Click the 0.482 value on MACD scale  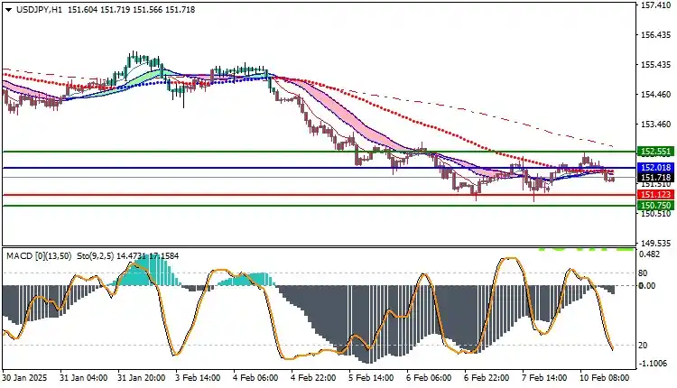[x=649, y=254]
